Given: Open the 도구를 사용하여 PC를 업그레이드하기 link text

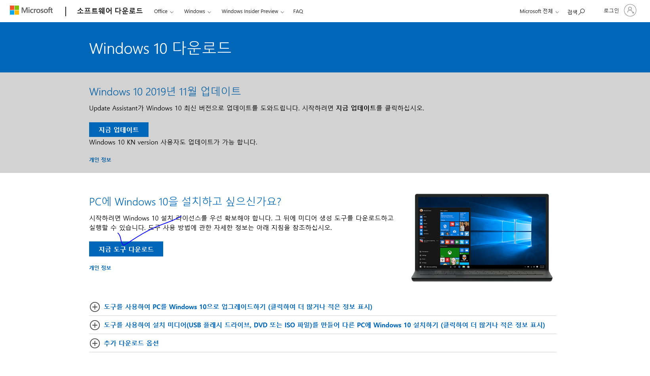Looking at the screenshot, I should pyautogui.click(x=238, y=307).
